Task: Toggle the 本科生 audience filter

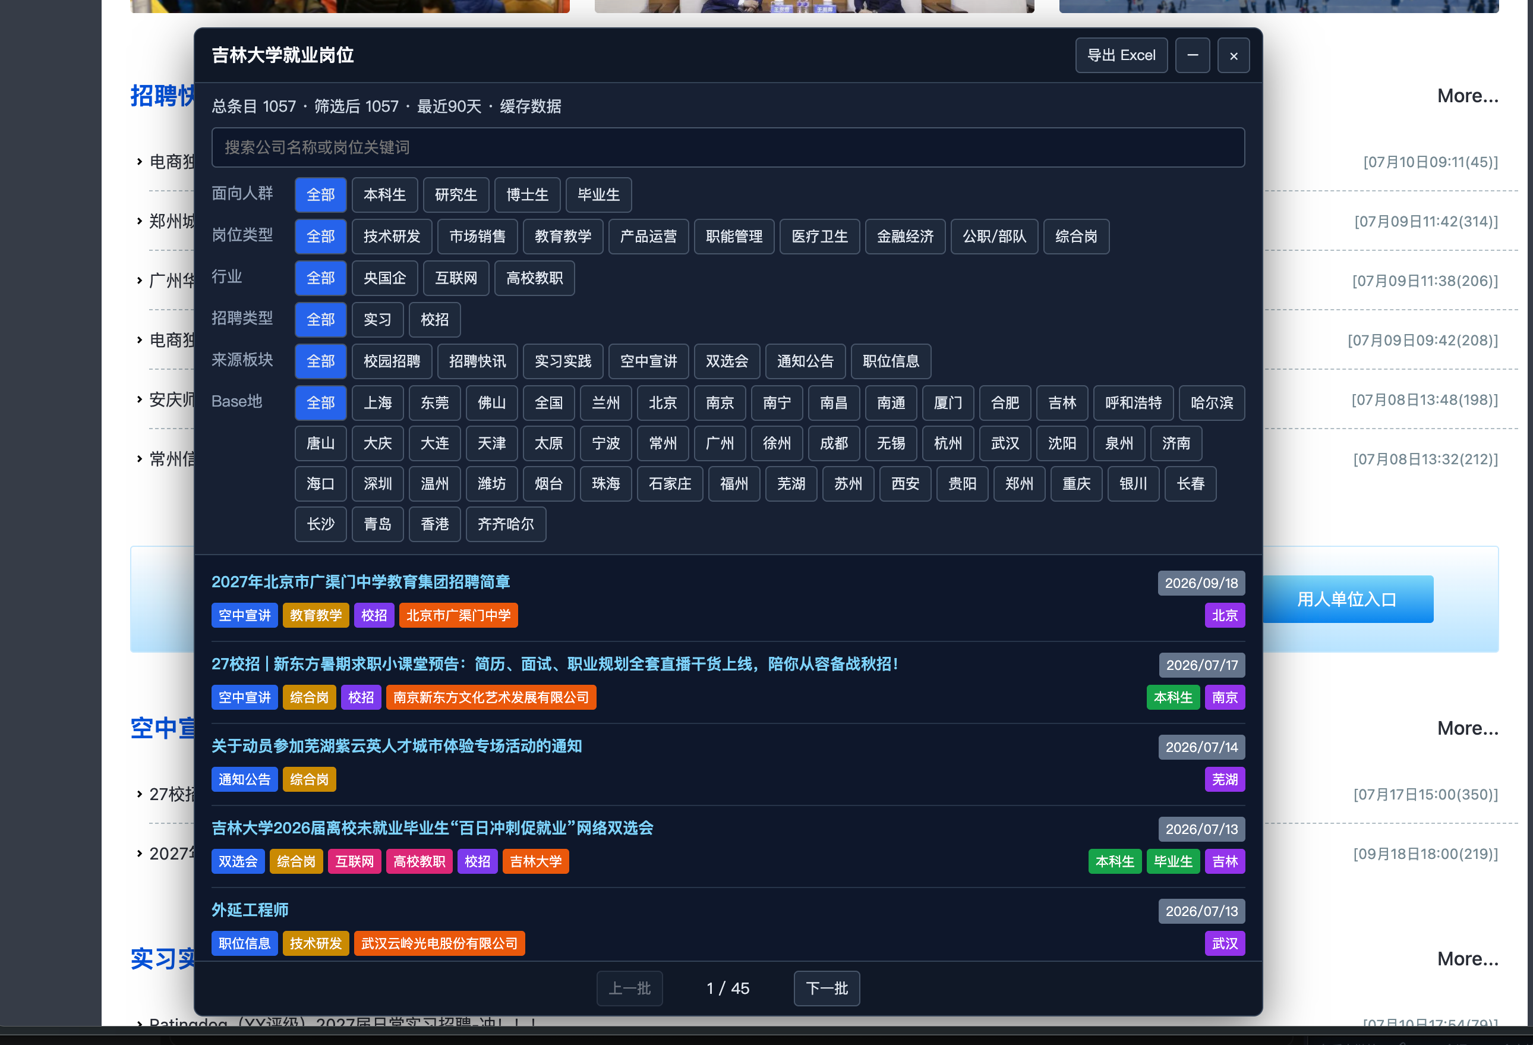Action: click(384, 194)
